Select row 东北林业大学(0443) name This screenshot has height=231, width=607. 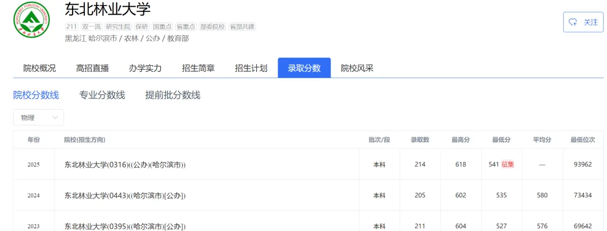tap(125, 196)
